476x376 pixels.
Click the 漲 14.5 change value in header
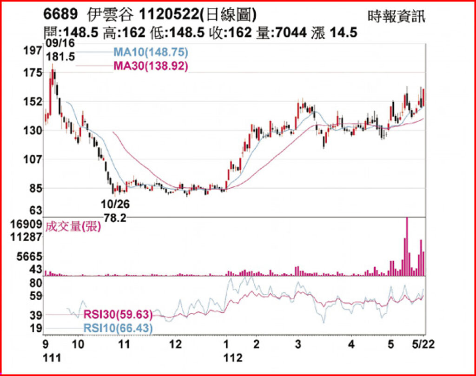point(336,33)
